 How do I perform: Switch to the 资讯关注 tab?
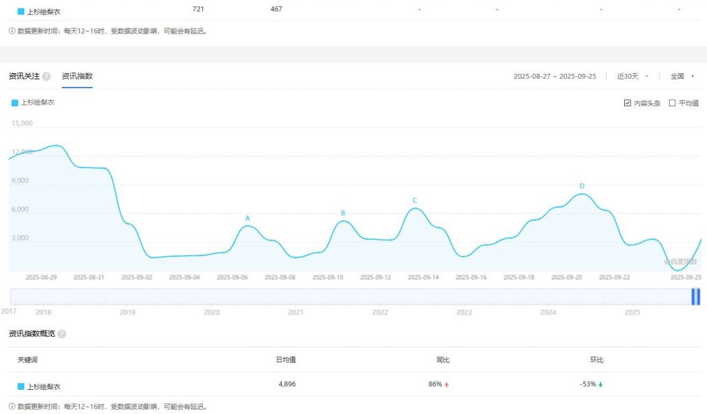23,77
